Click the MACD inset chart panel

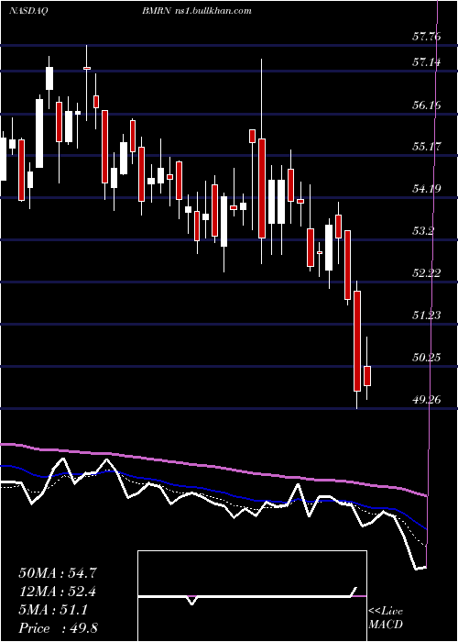coord(252,596)
